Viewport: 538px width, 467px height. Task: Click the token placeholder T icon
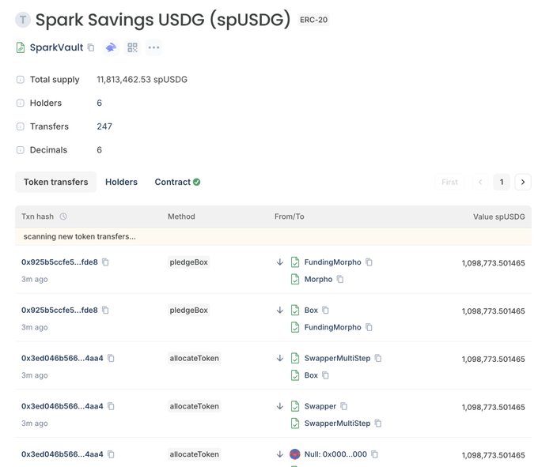[23, 20]
